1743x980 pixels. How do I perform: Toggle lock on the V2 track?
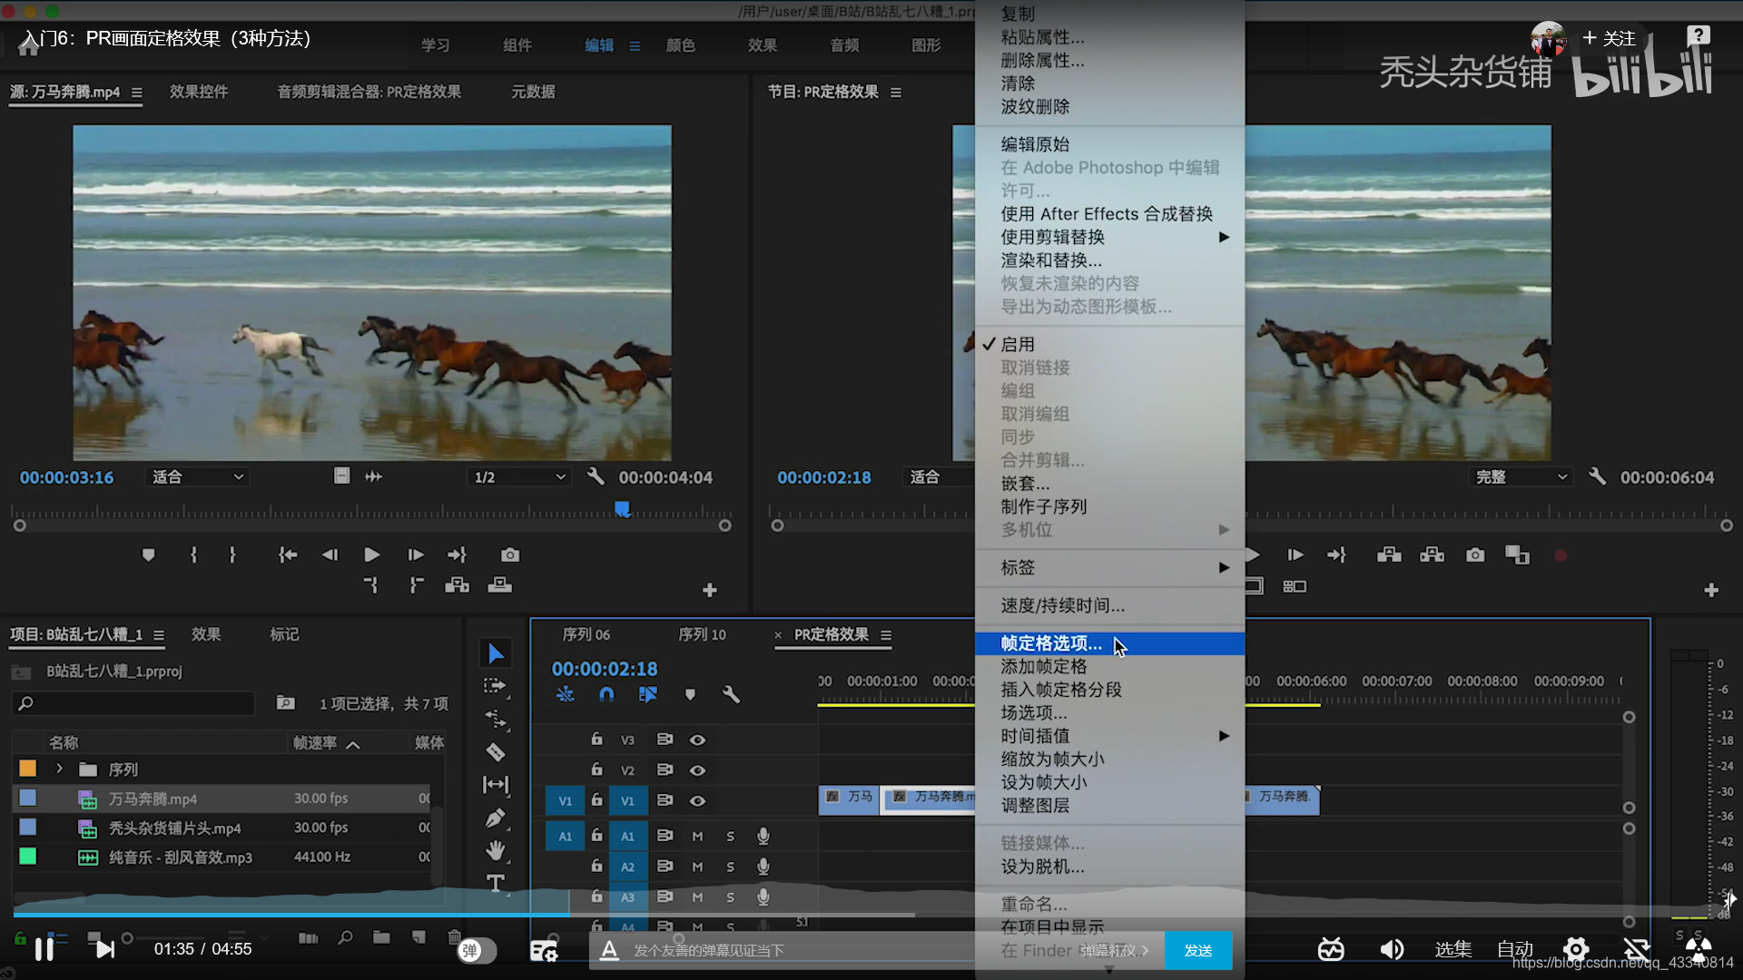596,769
